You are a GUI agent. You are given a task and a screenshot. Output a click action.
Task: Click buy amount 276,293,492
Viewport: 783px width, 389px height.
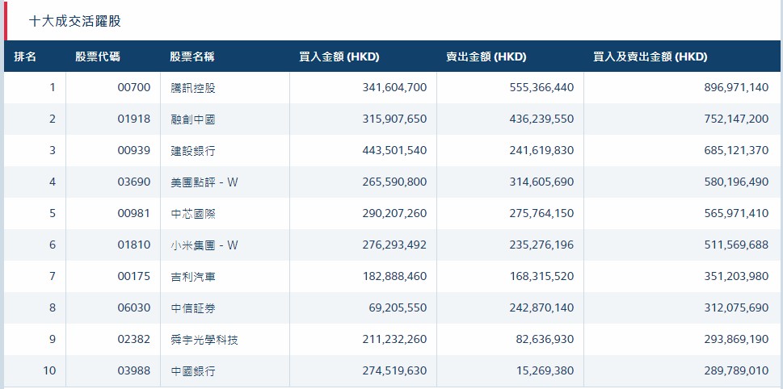[x=395, y=245]
